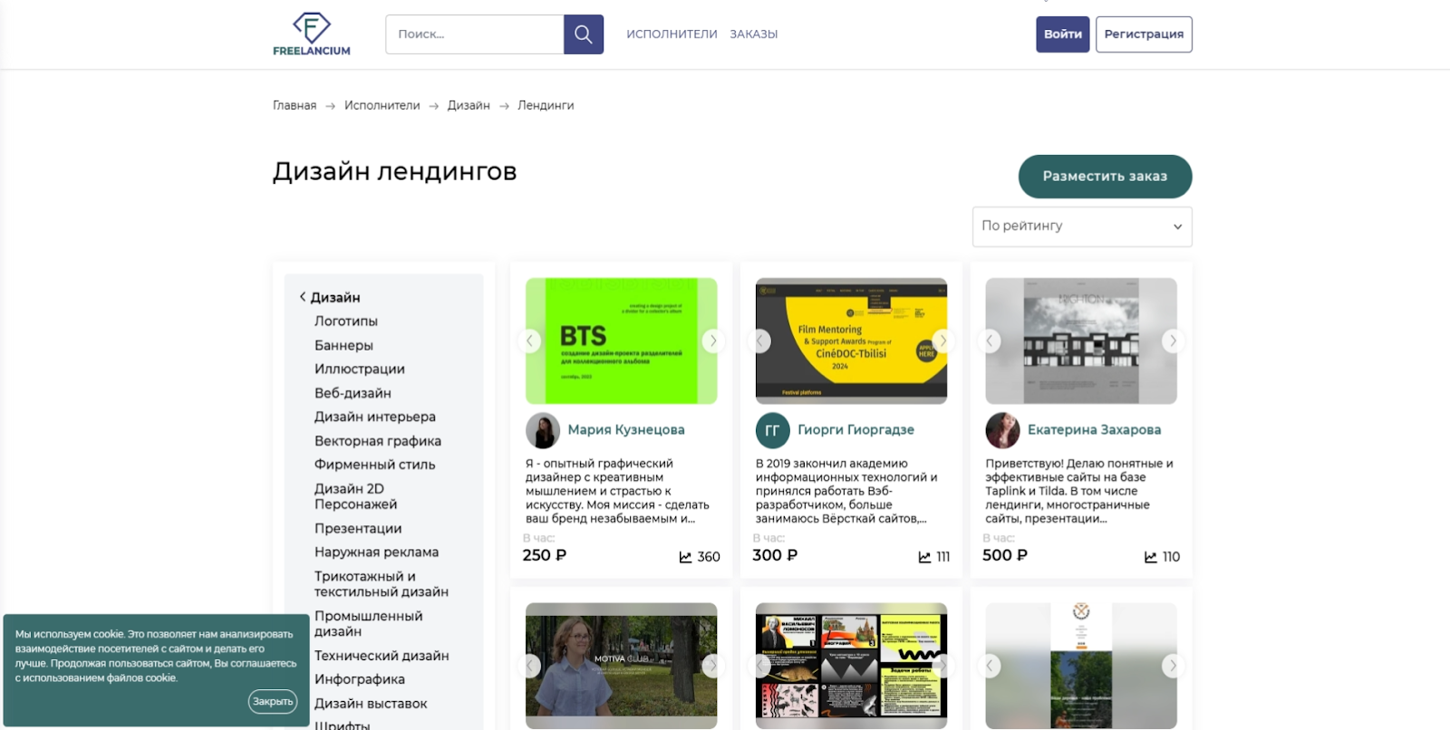
Task: Select Промышленный дизайн category
Action: pos(369,624)
